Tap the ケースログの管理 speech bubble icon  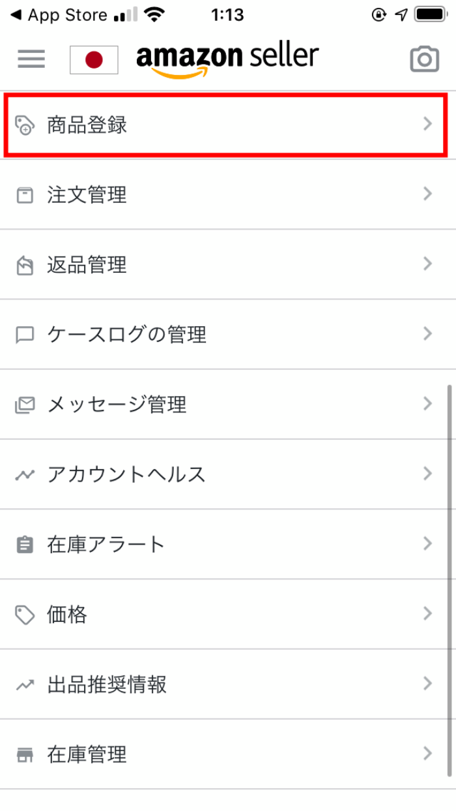(x=25, y=335)
